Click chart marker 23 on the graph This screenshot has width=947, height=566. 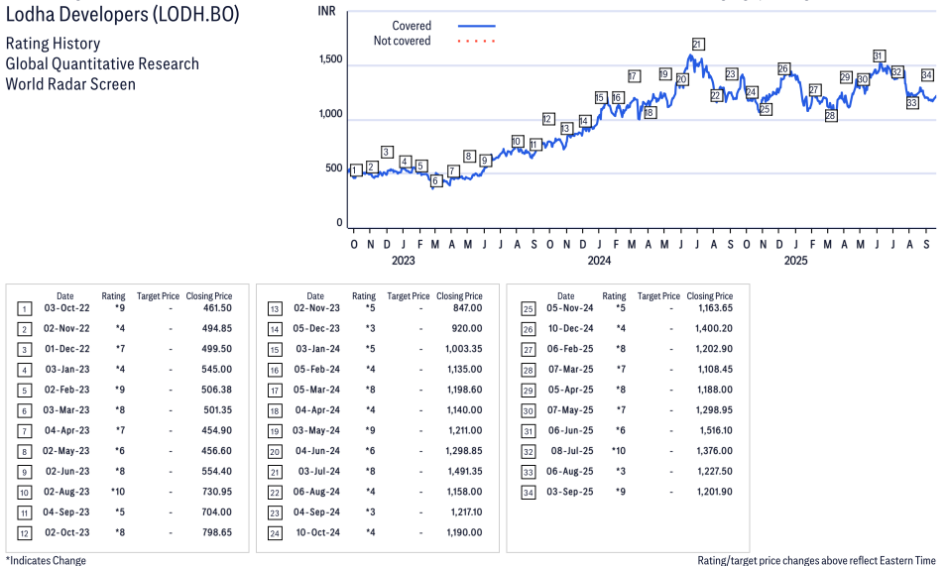point(732,74)
